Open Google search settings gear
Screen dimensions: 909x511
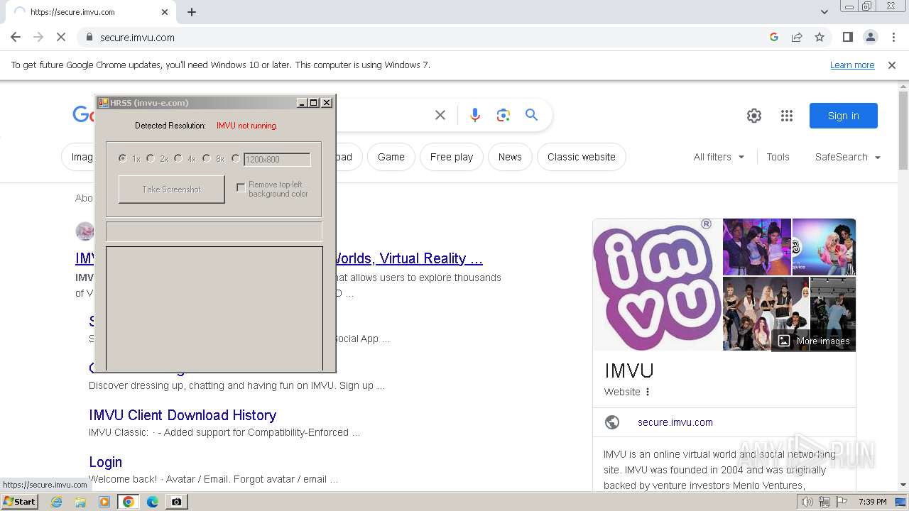(754, 116)
